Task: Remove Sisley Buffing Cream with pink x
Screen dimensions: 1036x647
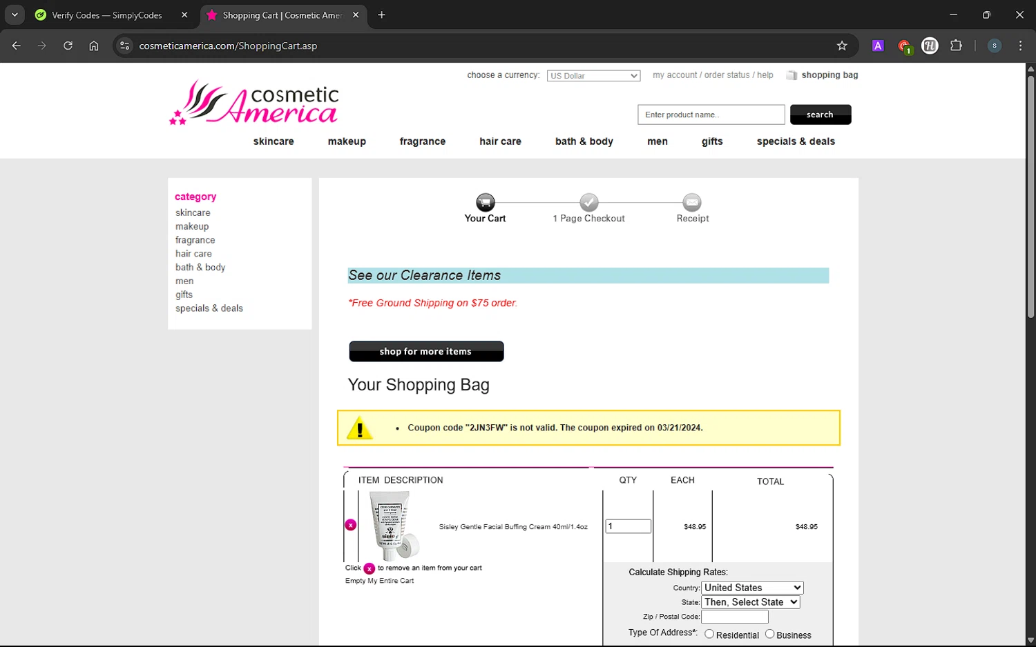Action: pyautogui.click(x=351, y=525)
